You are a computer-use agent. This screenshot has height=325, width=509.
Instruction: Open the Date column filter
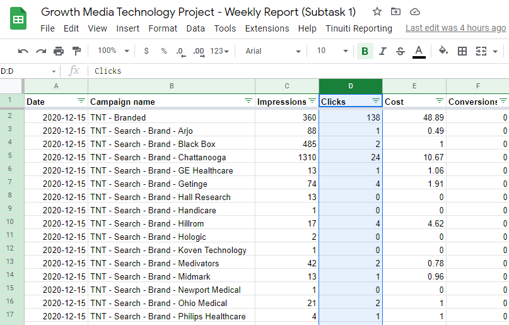(x=81, y=101)
